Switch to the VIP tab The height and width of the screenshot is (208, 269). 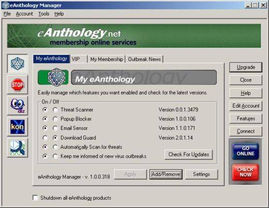click(x=79, y=60)
